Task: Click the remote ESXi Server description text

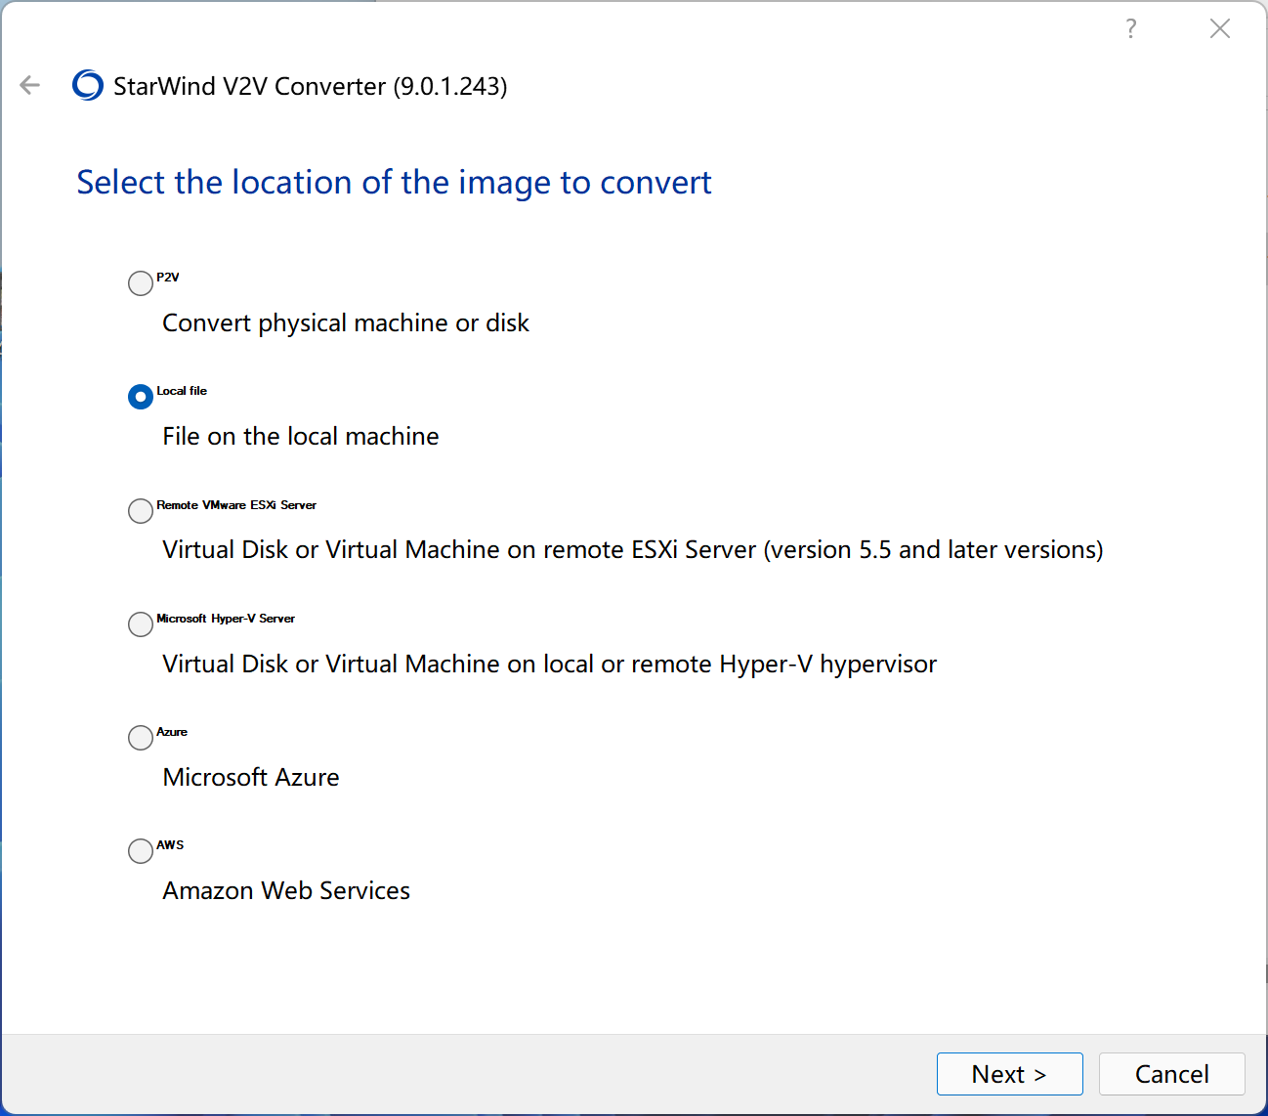Action: click(x=633, y=550)
